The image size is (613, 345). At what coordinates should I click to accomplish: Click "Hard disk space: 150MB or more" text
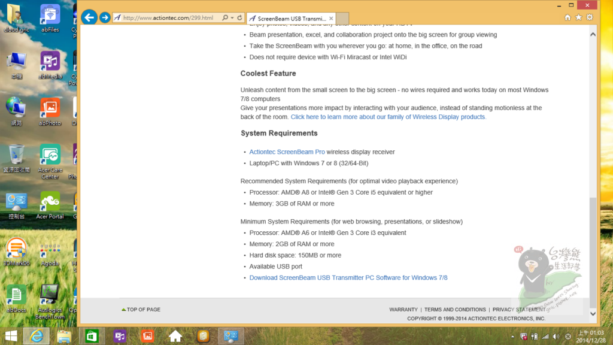pos(295,255)
